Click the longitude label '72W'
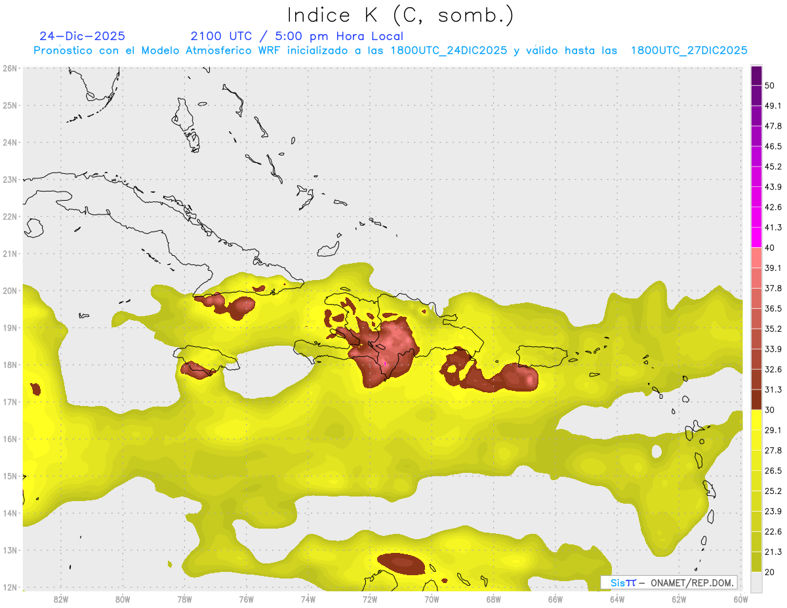The height and width of the screenshot is (608, 787). click(x=370, y=599)
